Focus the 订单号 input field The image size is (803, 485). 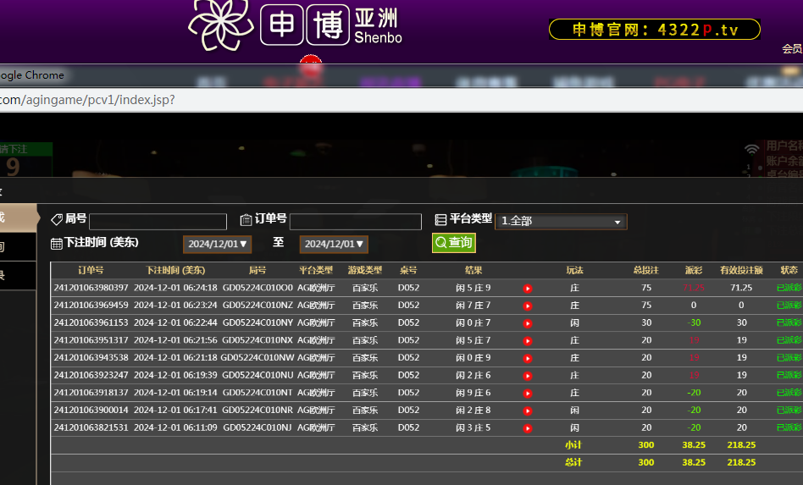click(355, 222)
